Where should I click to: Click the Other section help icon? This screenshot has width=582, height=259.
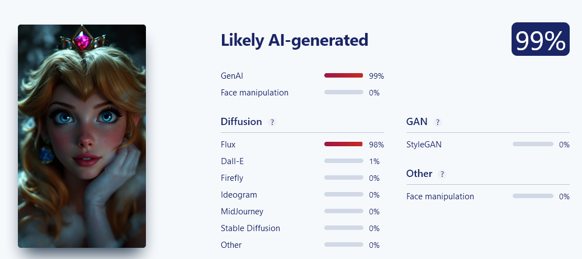tap(442, 174)
